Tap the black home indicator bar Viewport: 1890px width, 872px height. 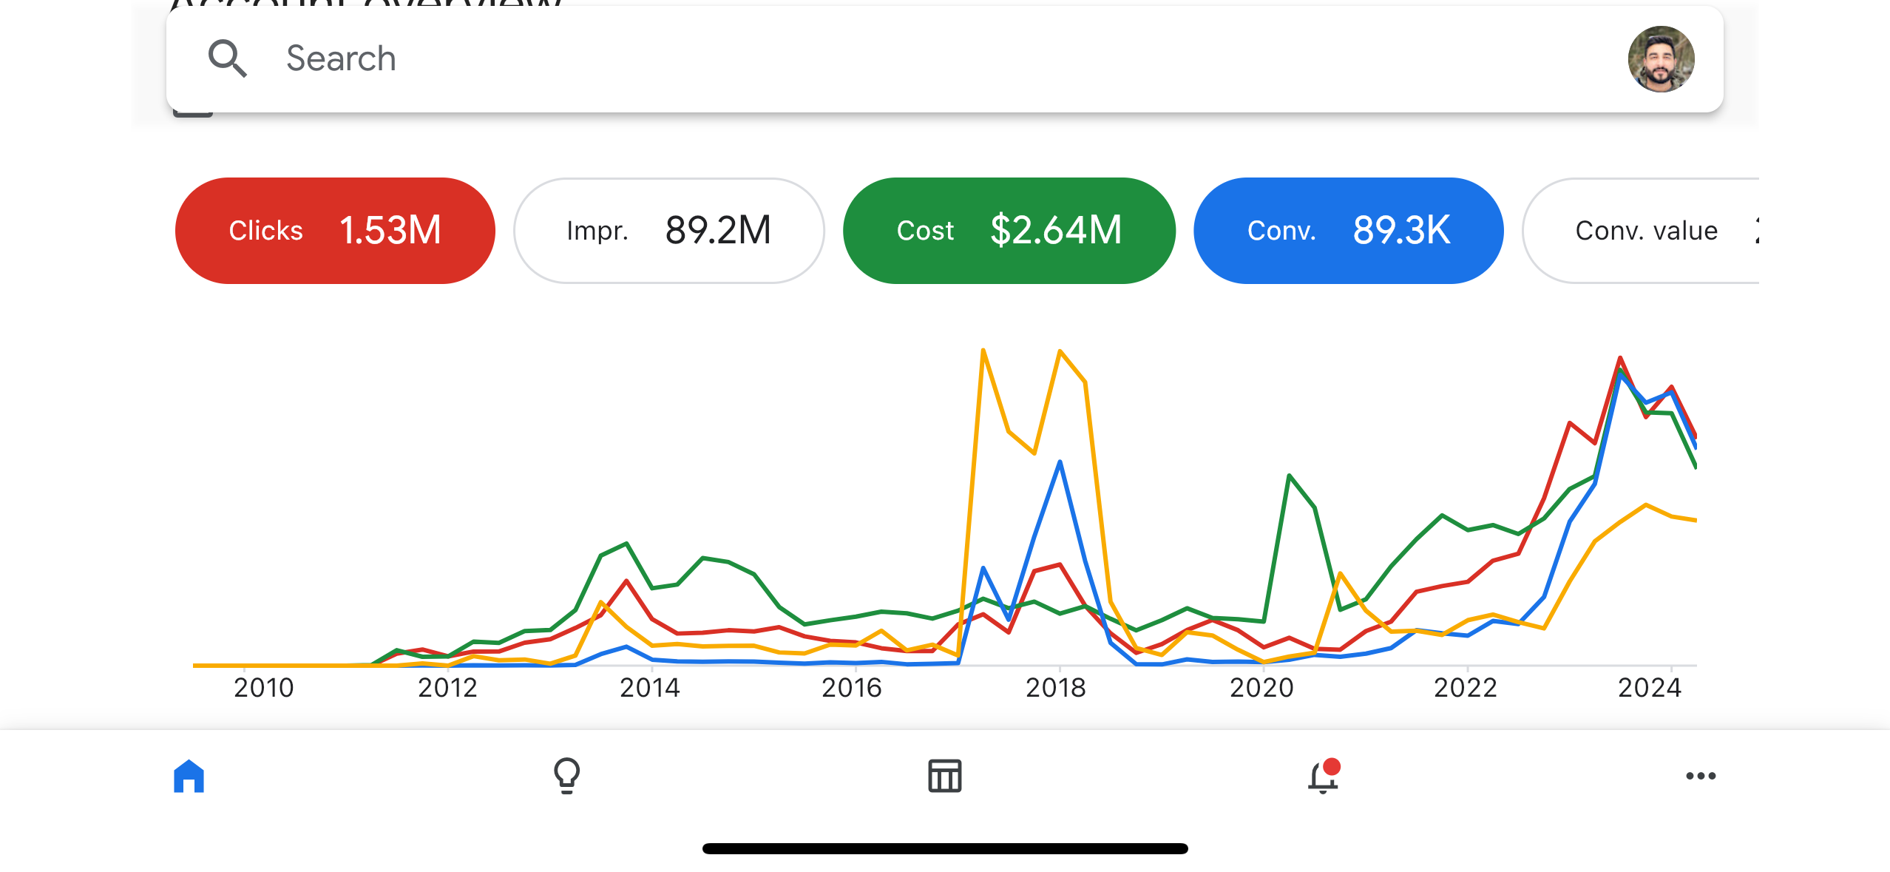(x=945, y=848)
